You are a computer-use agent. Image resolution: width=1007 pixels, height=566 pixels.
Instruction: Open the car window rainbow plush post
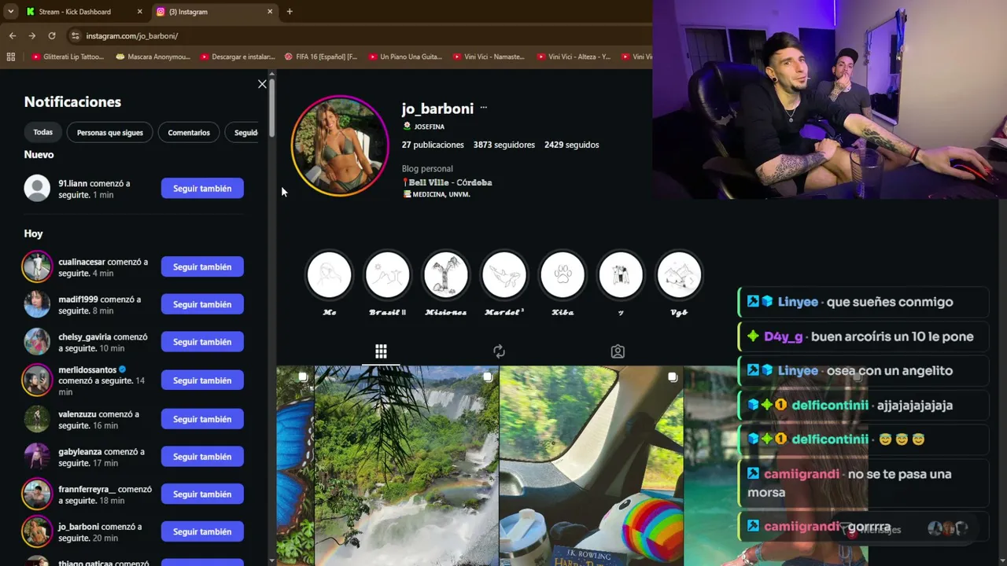[592, 466]
